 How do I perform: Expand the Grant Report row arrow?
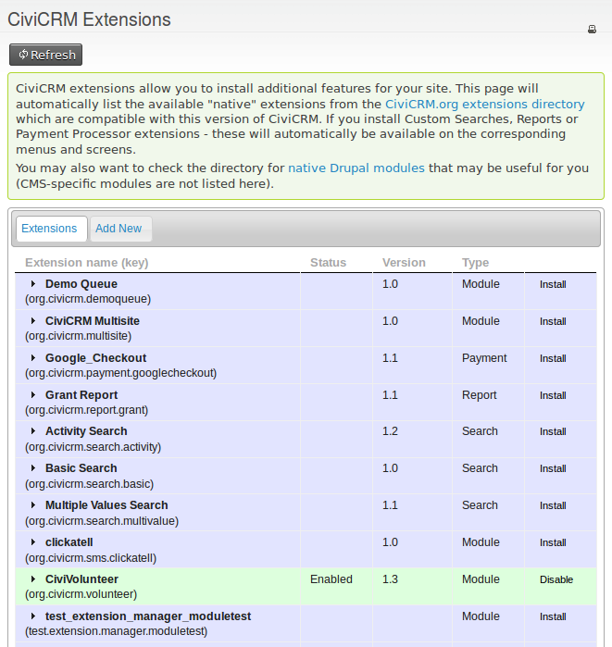[x=33, y=395]
